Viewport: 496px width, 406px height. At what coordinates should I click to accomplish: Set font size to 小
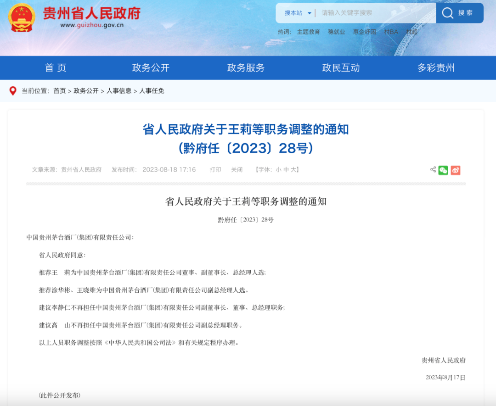[278, 170]
